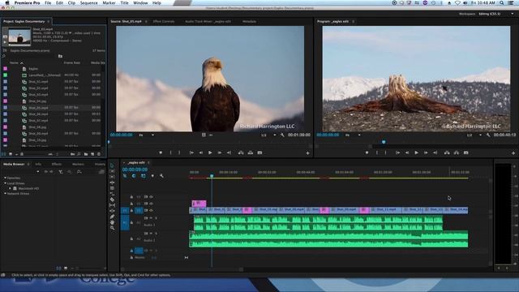The height and width of the screenshot is (292, 519).
Task: Collapse Favorites in Media Browser
Action: tap(6, 178)
